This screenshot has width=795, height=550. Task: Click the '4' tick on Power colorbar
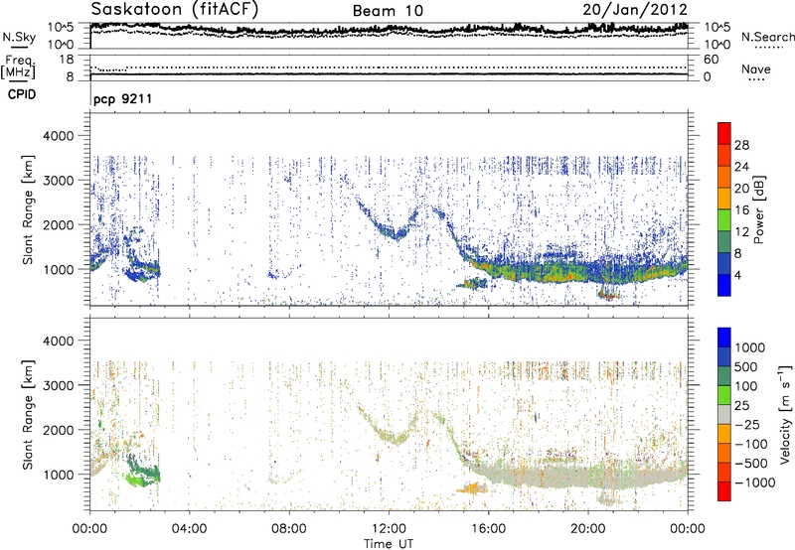point(738,276)
